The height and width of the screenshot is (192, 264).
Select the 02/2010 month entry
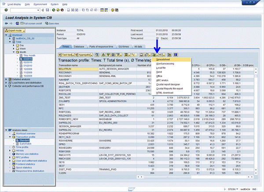(28, 62)
